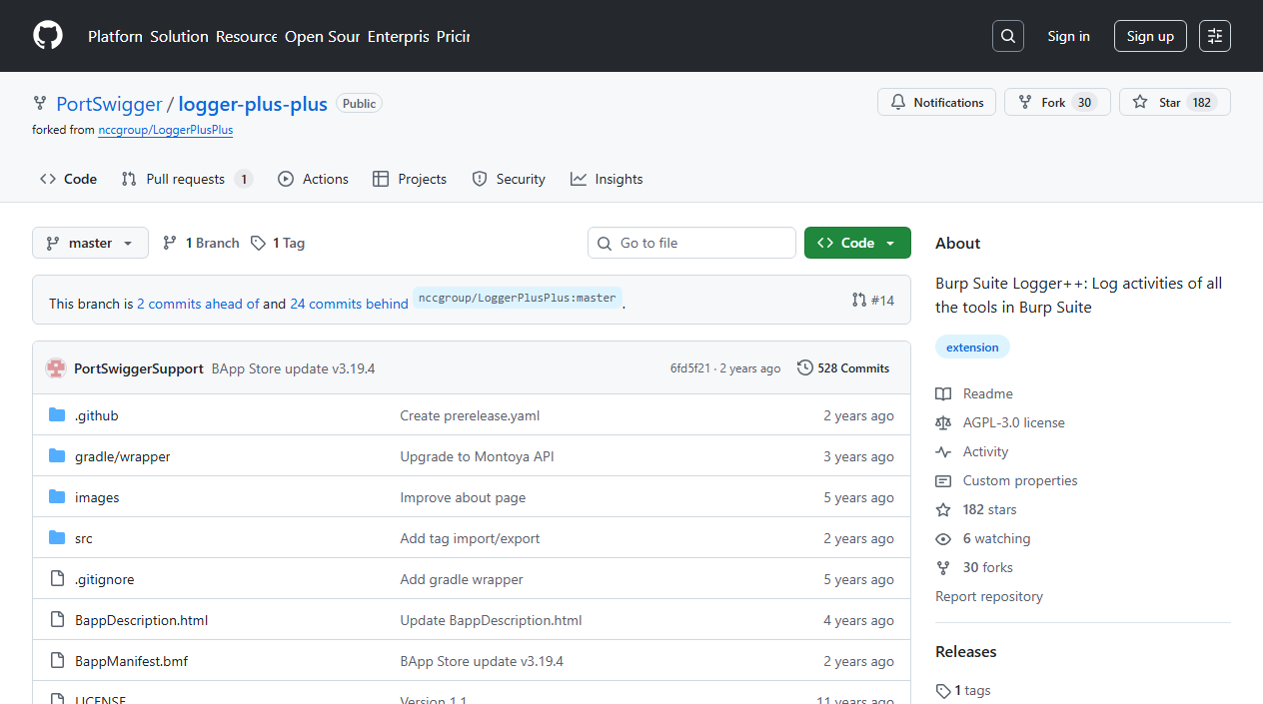View the 1 Branch link
The image size is (1263, 704).
coord(201,243)
